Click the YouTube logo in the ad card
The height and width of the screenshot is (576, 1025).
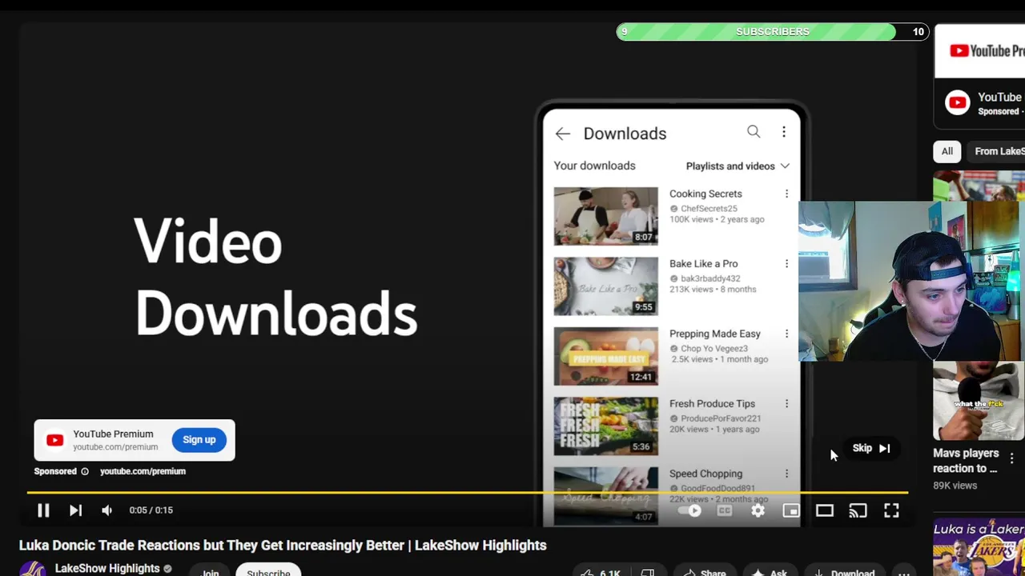[54, 440]
